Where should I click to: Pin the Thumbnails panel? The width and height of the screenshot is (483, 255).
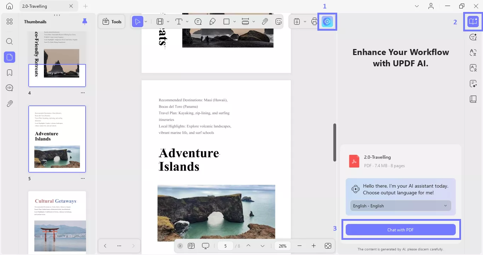pos(85,22)
